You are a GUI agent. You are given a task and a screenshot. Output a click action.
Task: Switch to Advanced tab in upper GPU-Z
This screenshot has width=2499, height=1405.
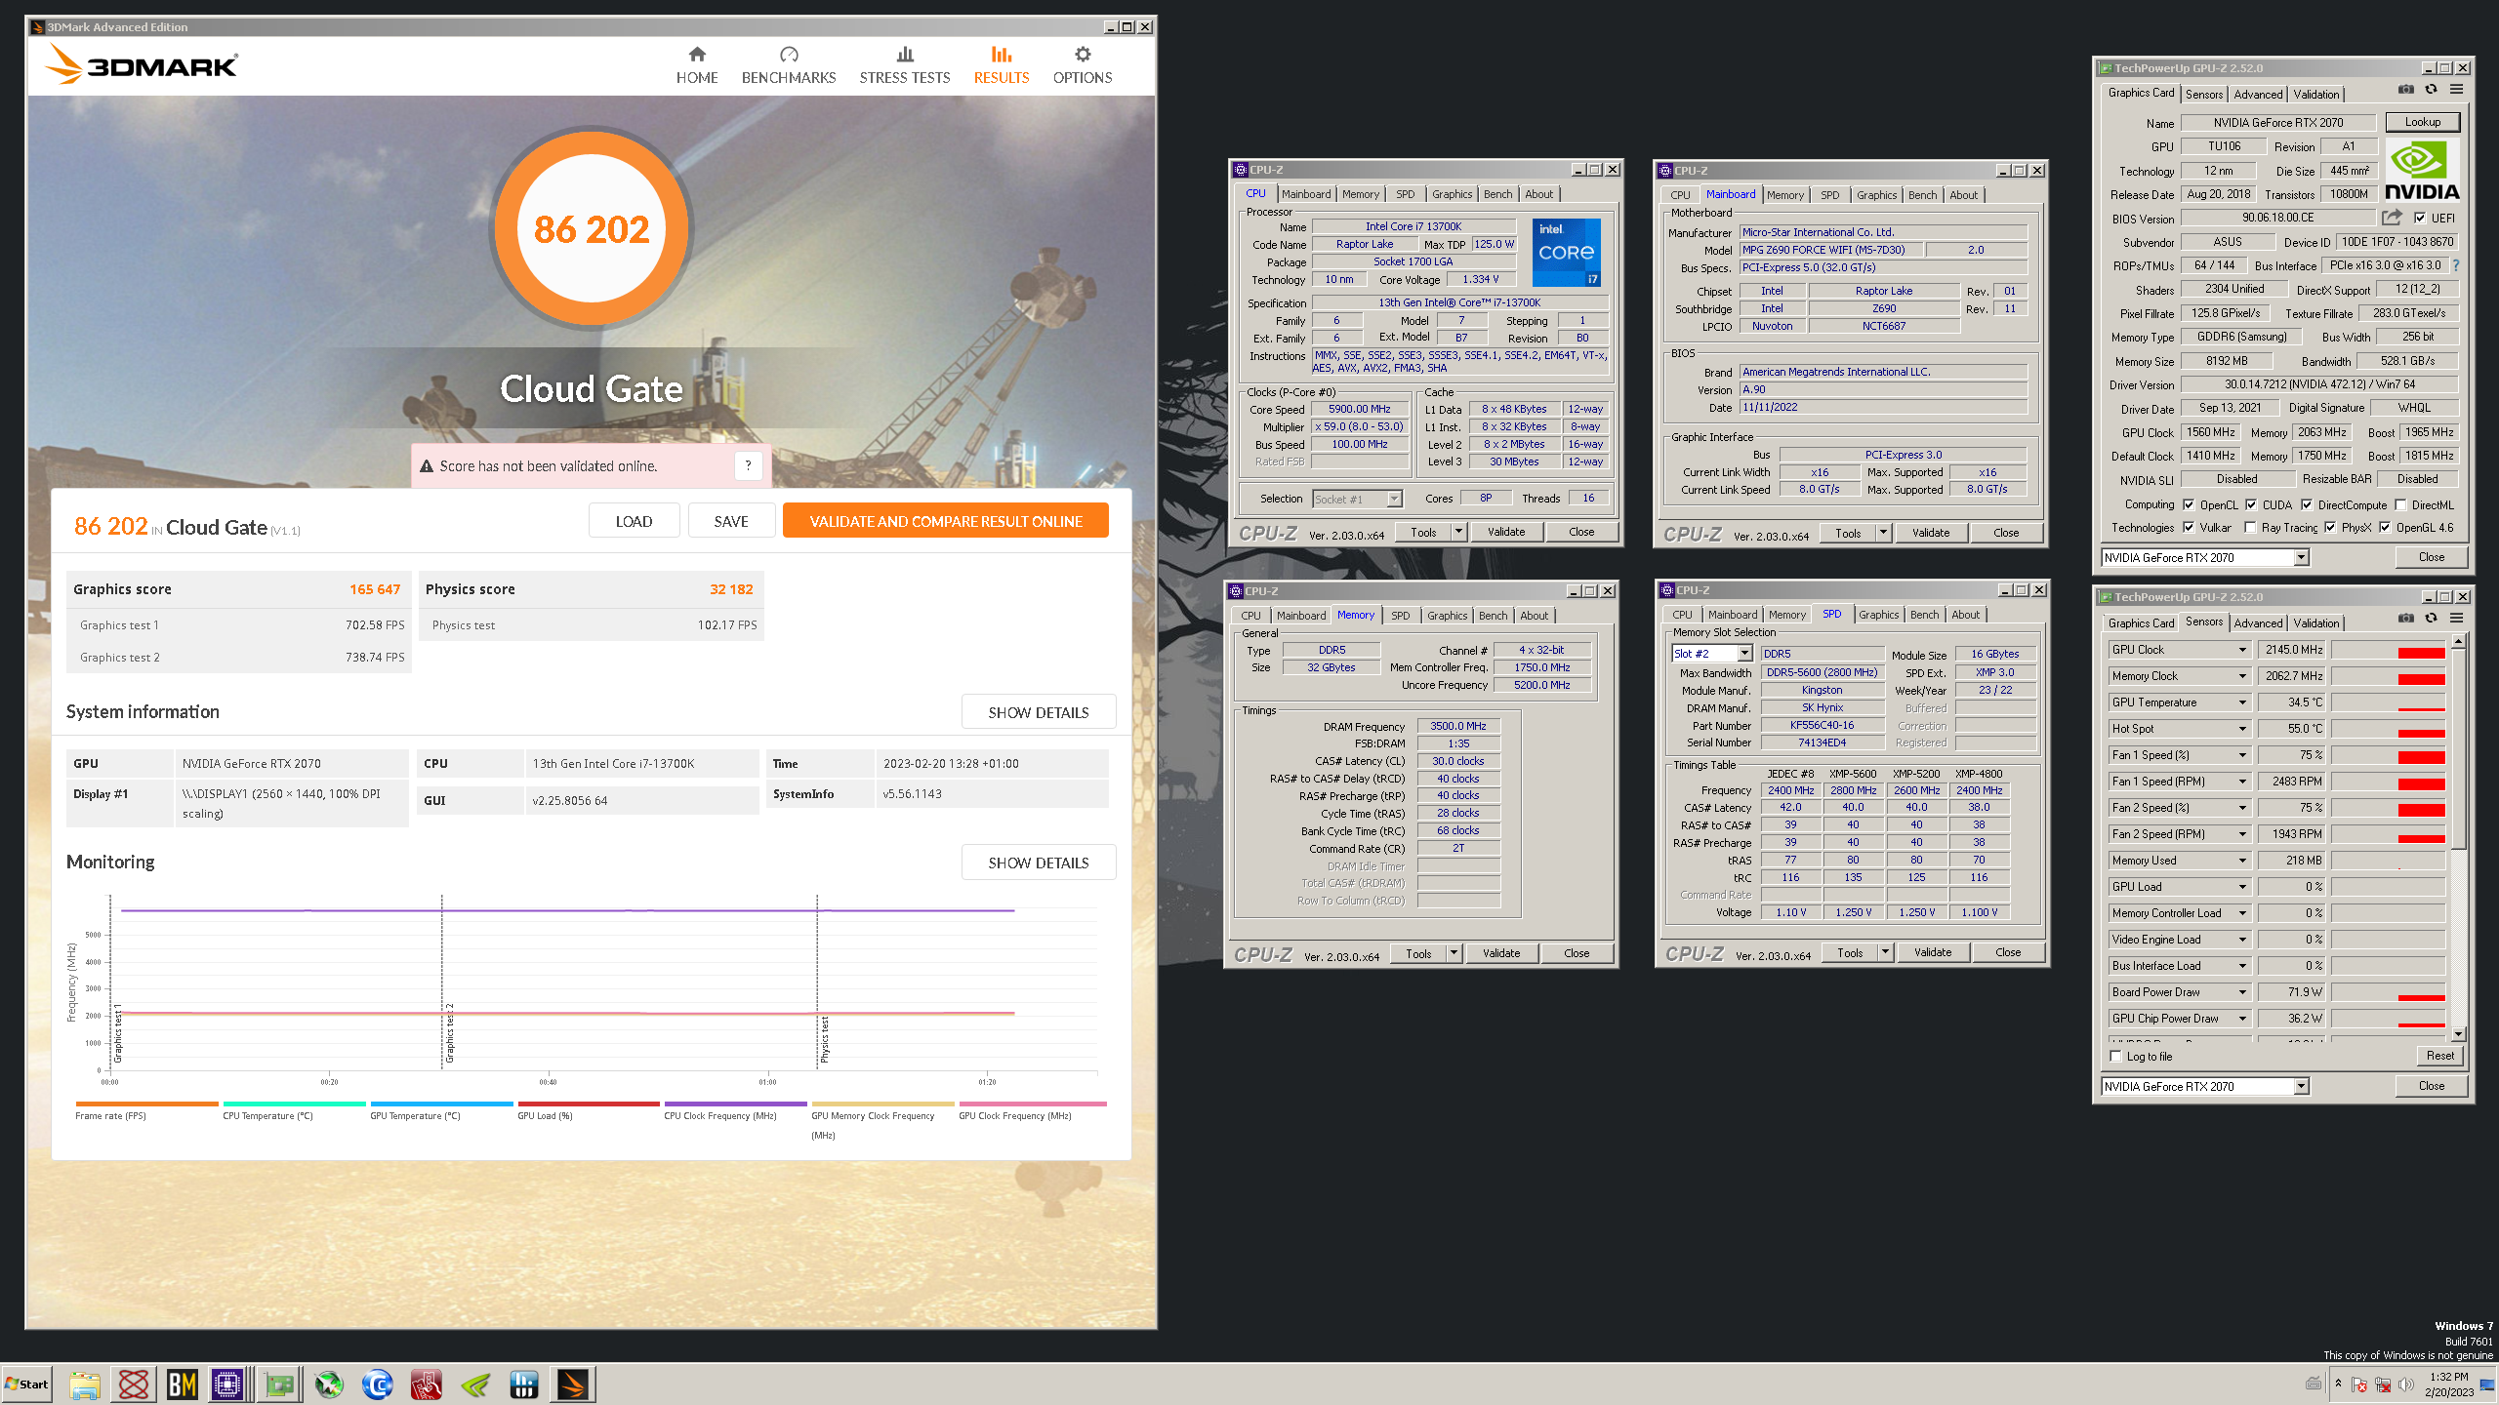coord(2258,95)
